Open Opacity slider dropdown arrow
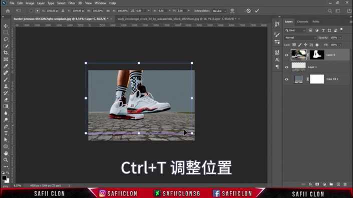Viewport: 353px width, 198px height. (340, 38)
